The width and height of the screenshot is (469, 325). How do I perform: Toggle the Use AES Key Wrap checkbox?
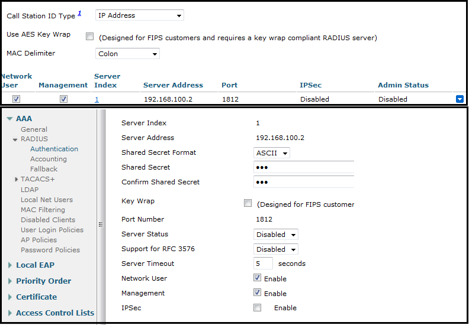pyautogui.click(x=90, y=37)
